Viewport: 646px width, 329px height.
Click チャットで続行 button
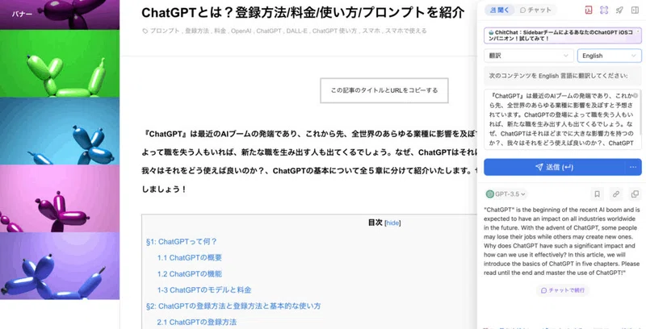(x=562, y=290)
